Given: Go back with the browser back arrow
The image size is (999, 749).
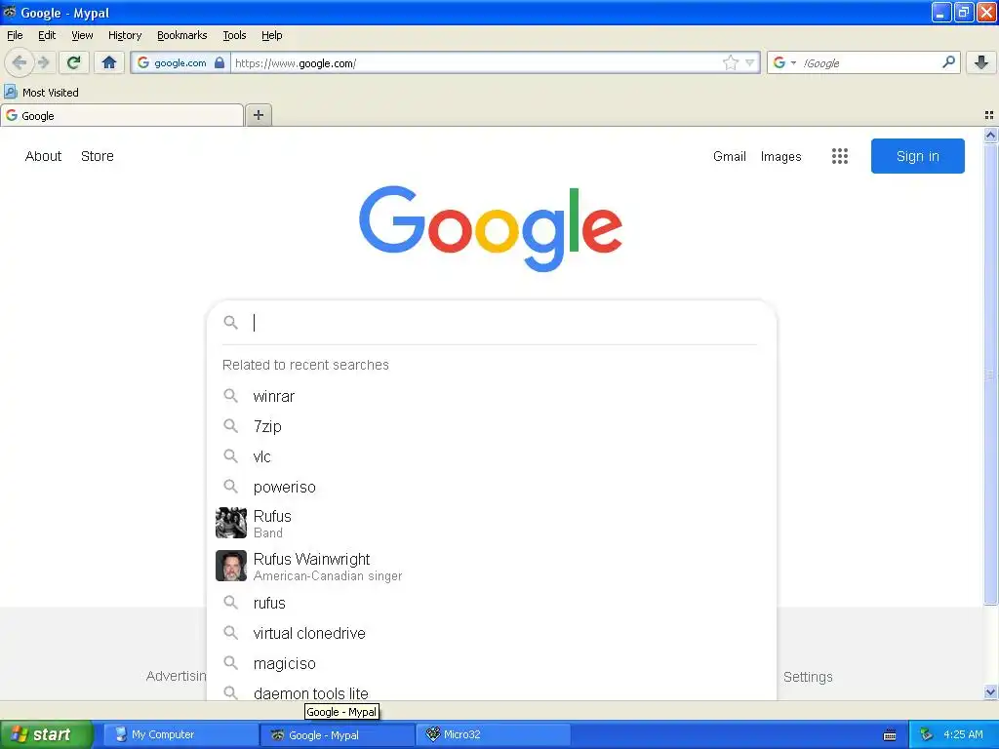Looking at the screenshot, I should (20, 62).
